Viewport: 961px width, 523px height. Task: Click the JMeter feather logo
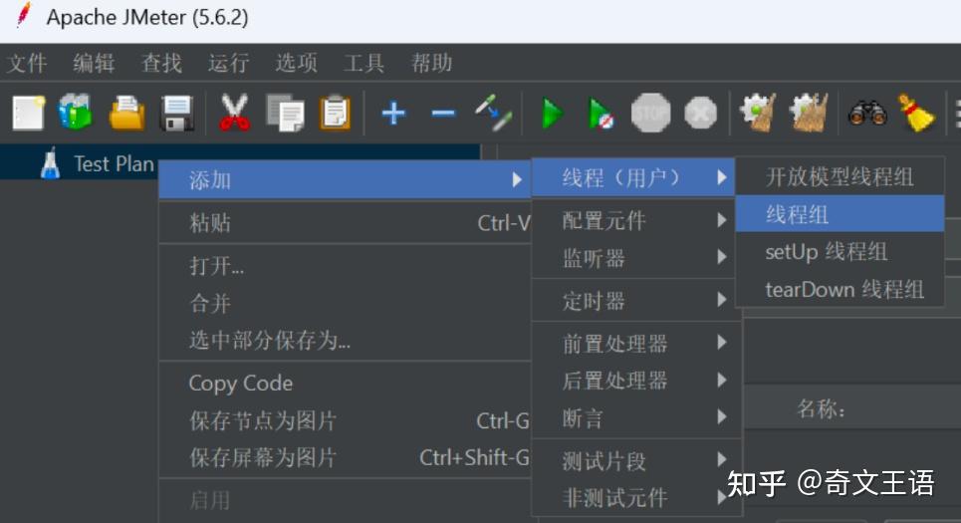coord(23,15)
